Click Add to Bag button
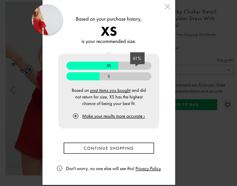Viewport: 237px width, 186px height. pos(196,105)
